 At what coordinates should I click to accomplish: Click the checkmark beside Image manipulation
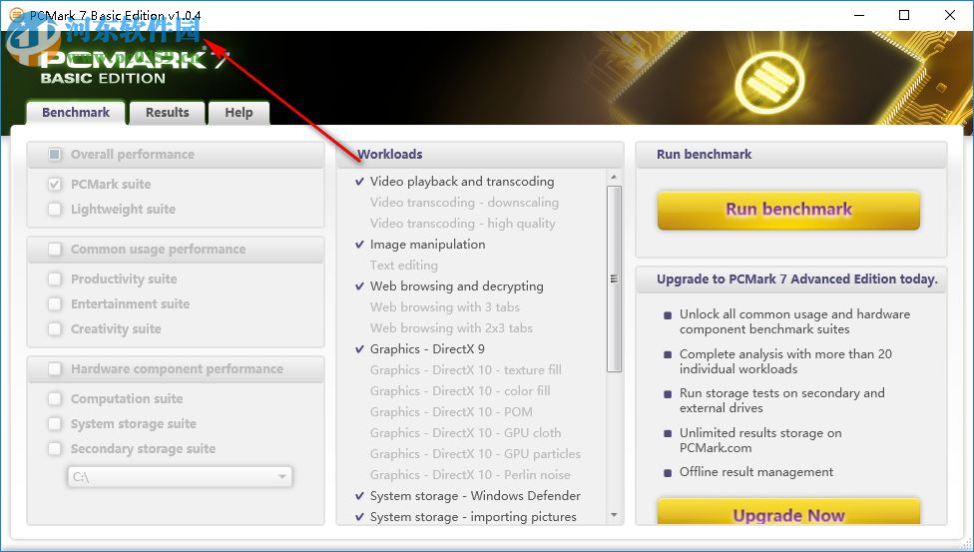tap(359, 245)
